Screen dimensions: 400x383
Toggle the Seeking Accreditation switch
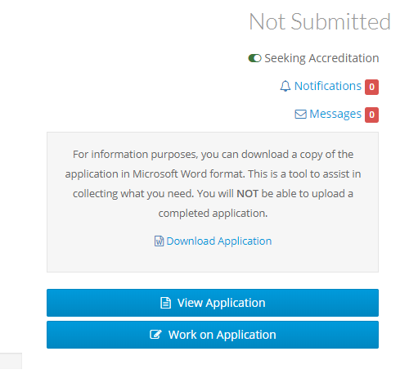click(x=254, y=58)
